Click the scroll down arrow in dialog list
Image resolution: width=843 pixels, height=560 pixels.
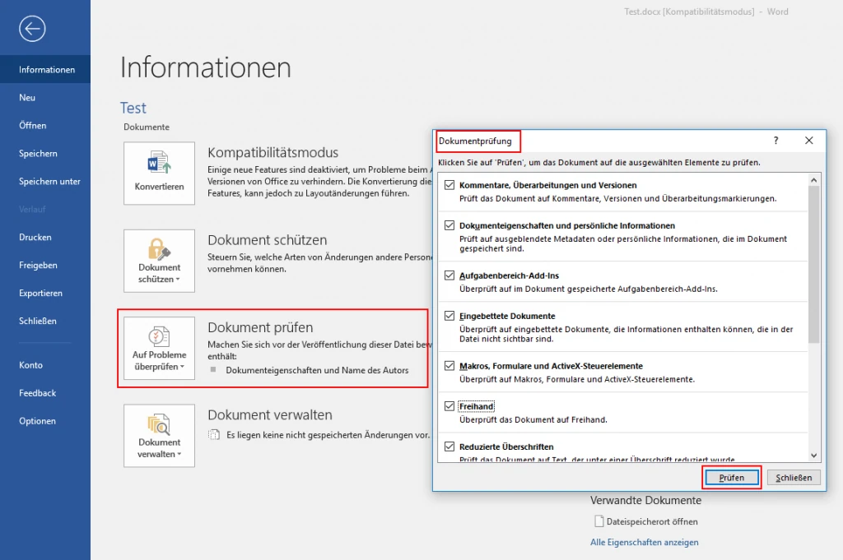[813, 456]
